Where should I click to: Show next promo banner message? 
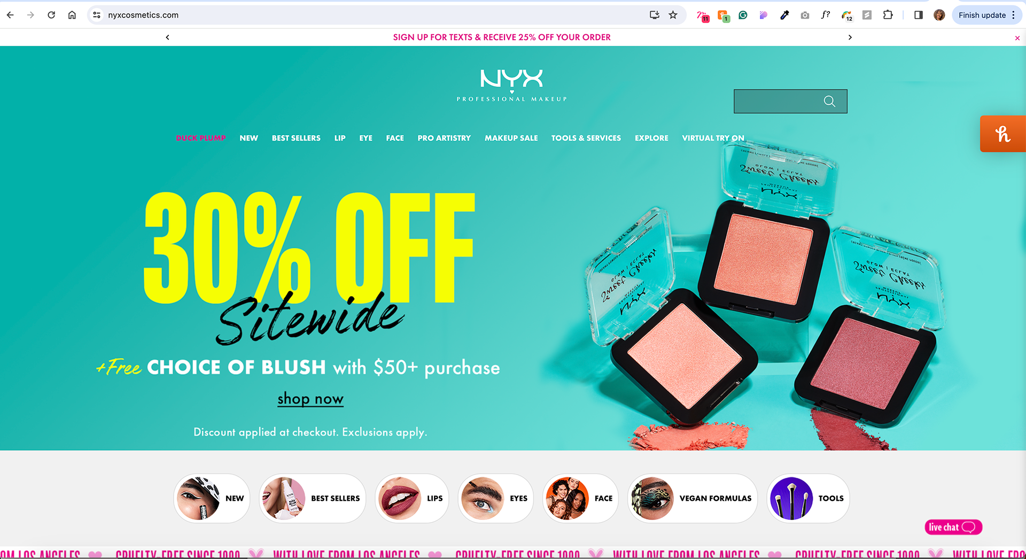click(850, 37)
